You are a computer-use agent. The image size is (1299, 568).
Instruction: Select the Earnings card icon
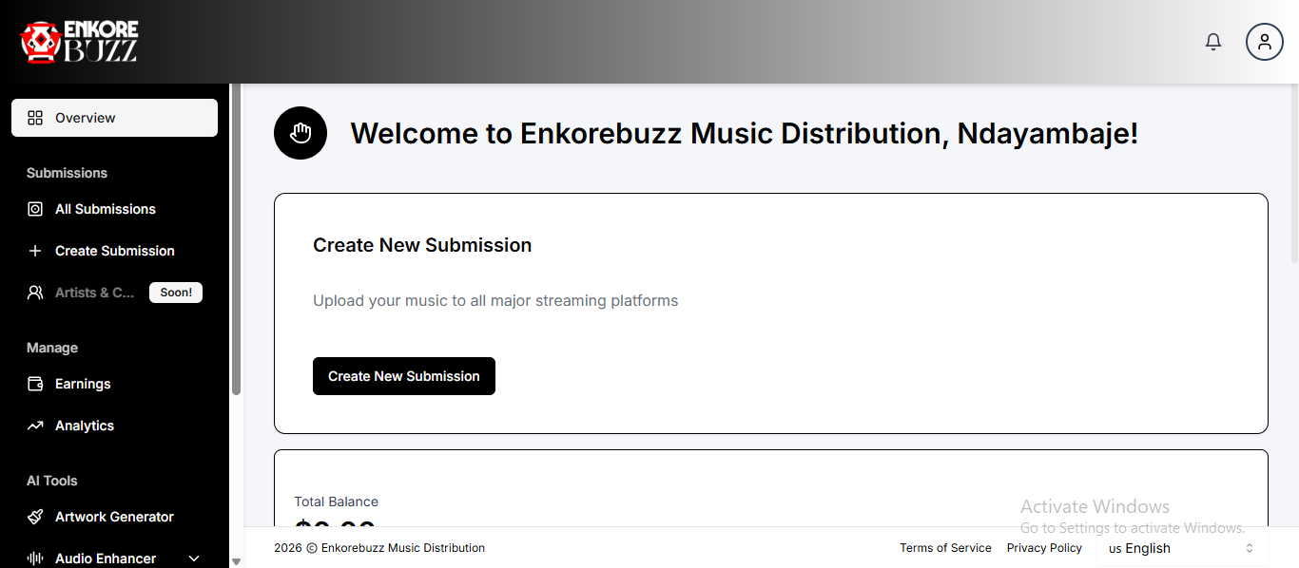tap(35, 384)
